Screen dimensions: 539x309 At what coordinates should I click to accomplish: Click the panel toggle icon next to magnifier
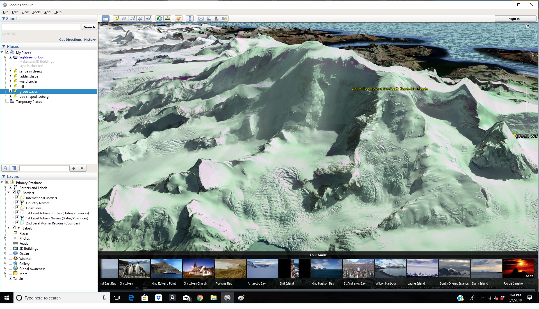[14, 168]
